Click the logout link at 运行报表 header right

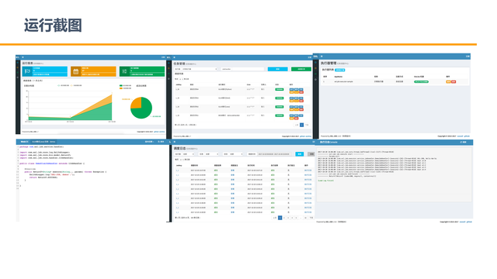[163, 57]
